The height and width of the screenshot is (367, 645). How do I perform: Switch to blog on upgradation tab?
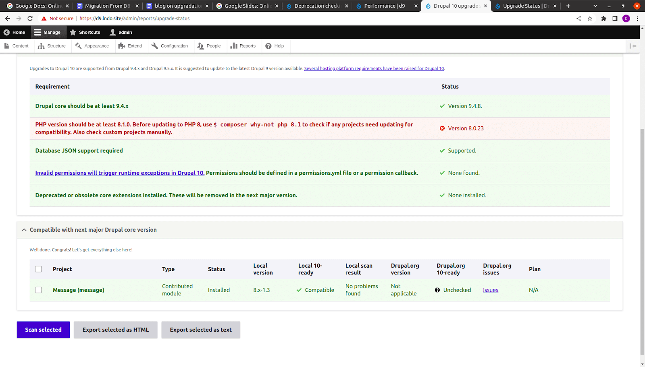(177, 6)
